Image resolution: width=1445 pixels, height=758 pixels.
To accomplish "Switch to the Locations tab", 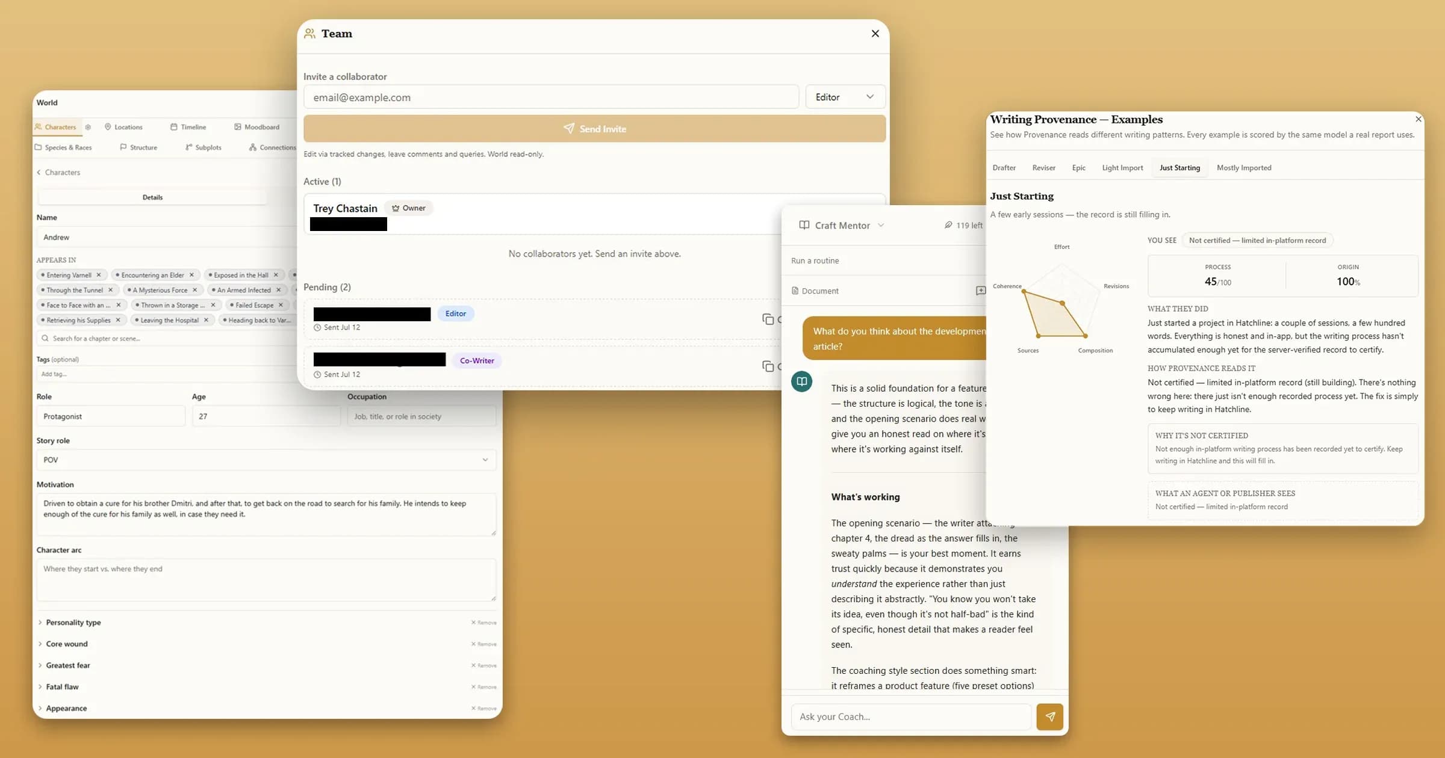I will click(123, 127).
